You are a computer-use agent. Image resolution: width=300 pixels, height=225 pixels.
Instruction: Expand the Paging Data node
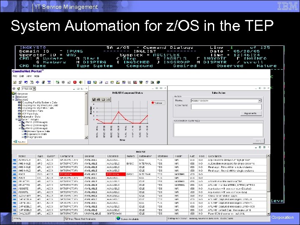coord(22,137)
